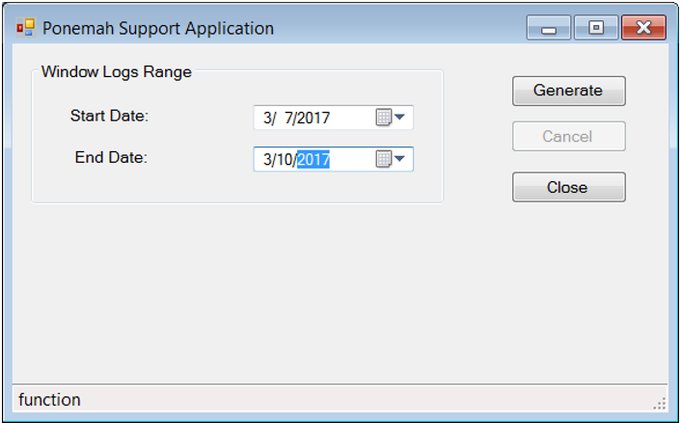Minimize the Ponemah Support Application window
Screen dimensions: 681x423
click(x=548, y=28)
